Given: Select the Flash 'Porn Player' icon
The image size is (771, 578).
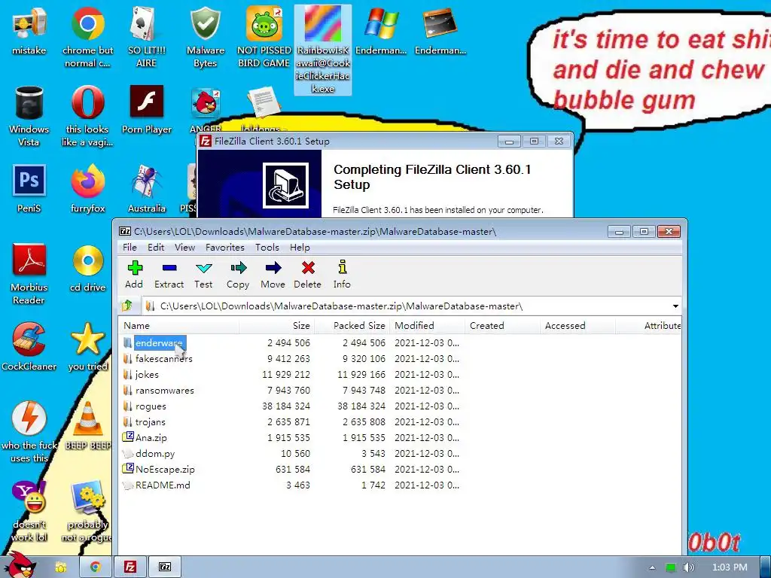Looking at the screenshot, I should 147,110.
